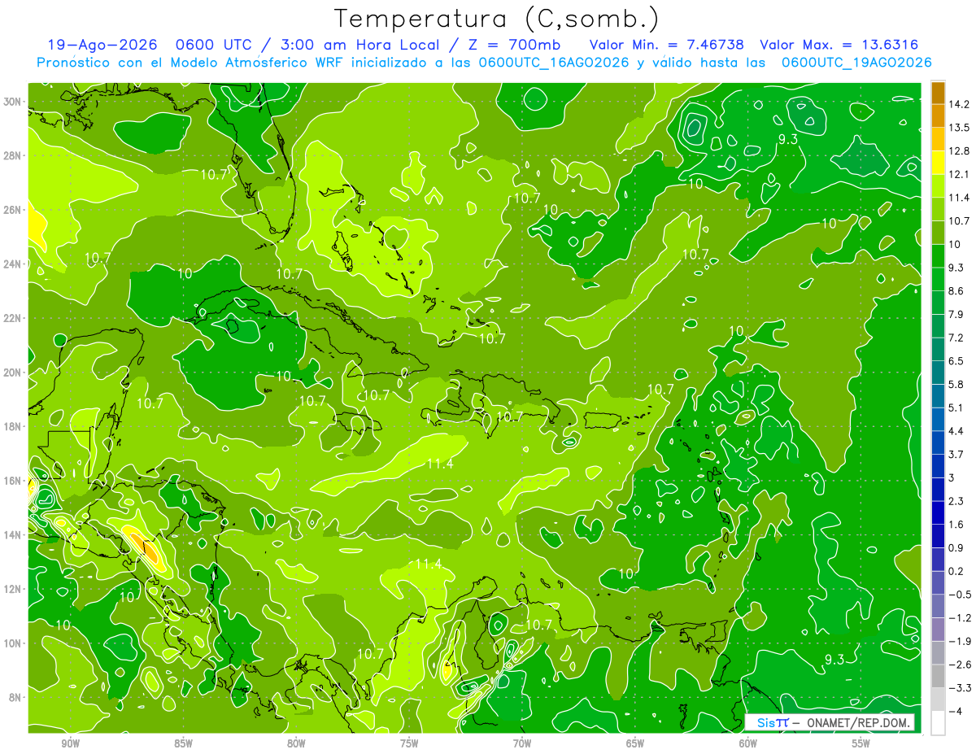The height and width of the screenshot is (754, 976).
Task: Select the valid-until stamp "0600UTC_19AGO2026"
Action: 856,63
